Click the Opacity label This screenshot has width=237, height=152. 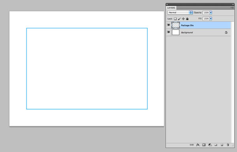pyautogui.click(x=198, y=13)
